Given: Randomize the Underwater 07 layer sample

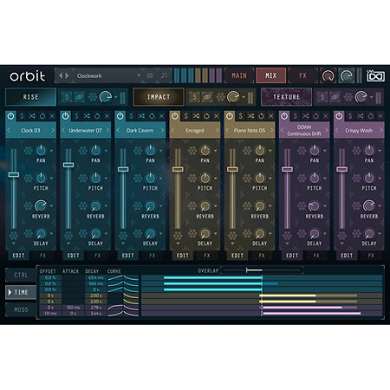Looking at the screenshot, I should click(87, 116).
